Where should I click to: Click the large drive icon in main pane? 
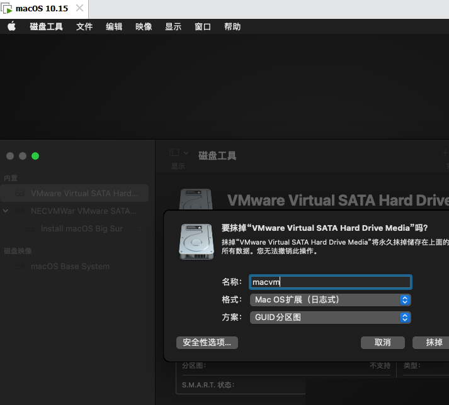196,199
